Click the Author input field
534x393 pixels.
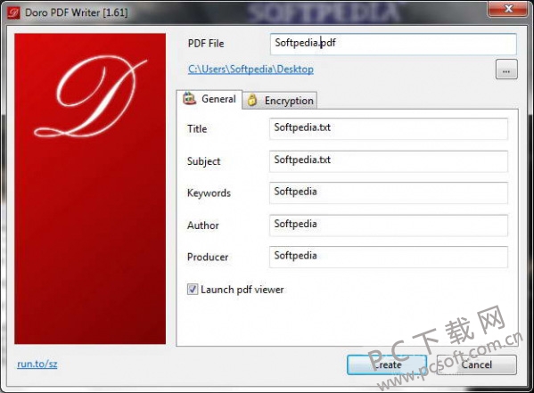pyautogui.click(x=389, y=225)
